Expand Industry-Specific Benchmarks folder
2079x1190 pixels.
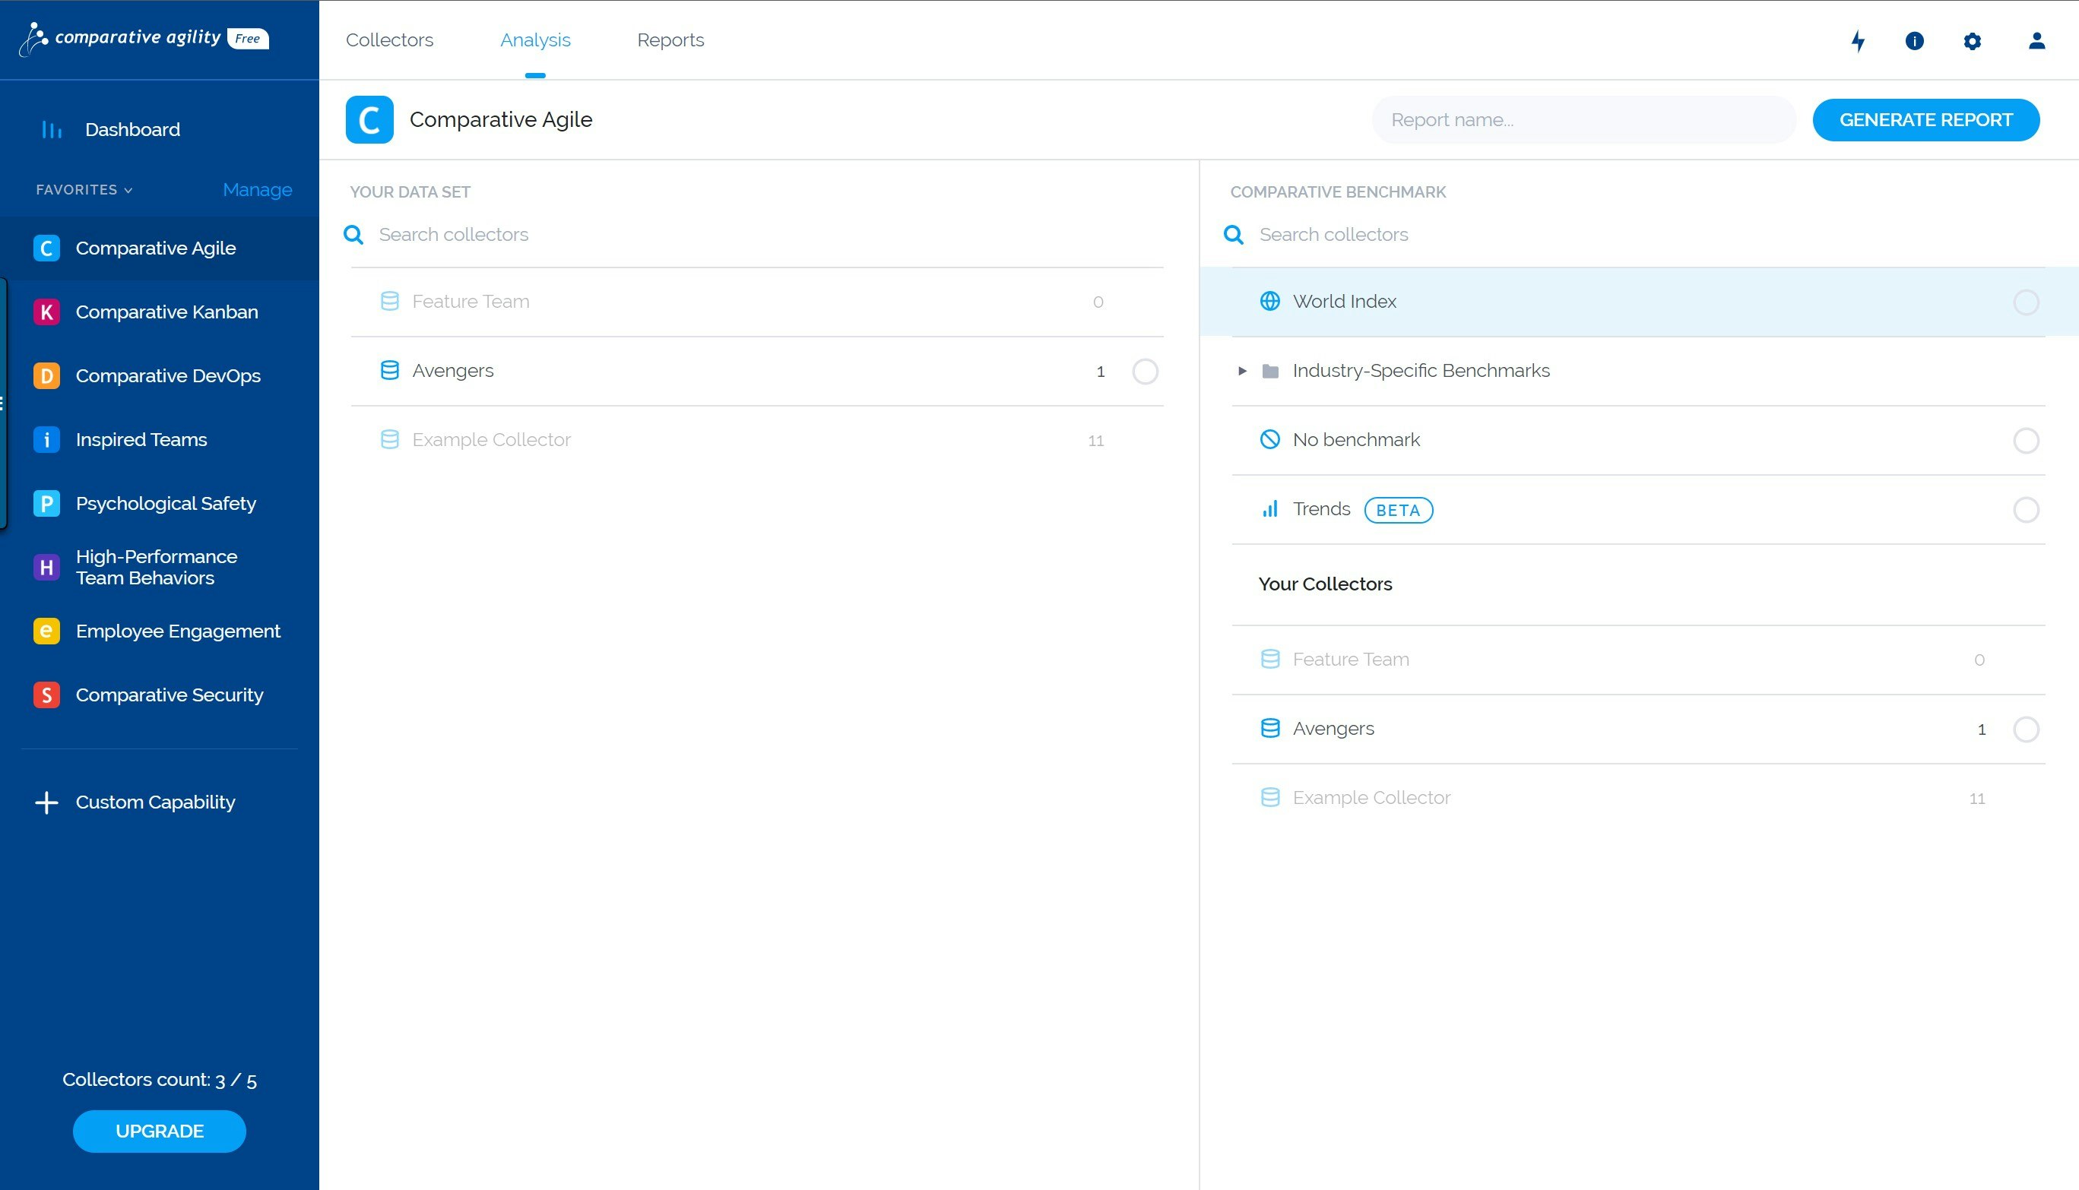[1242, 371]
